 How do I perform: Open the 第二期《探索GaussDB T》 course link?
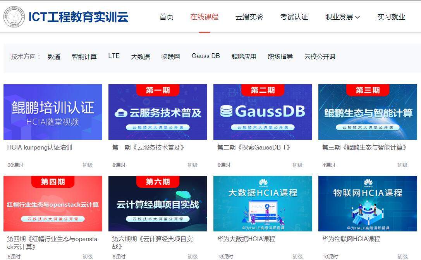coord(253,148)
